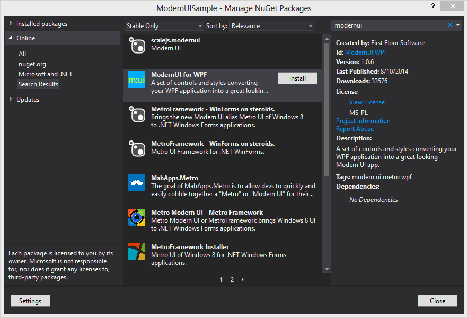
Task: Open the Sort by Relevance dropdown
Action: coord(271,26)
